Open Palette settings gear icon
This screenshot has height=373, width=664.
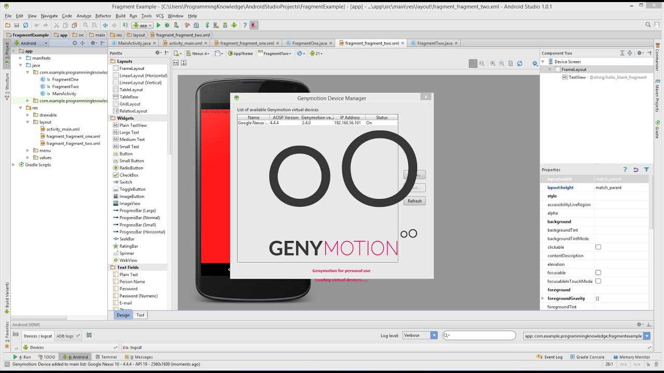tap(158, 53)
